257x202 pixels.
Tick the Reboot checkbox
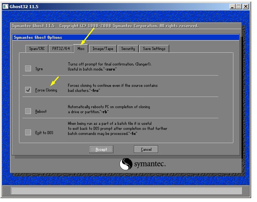point(28,111)
